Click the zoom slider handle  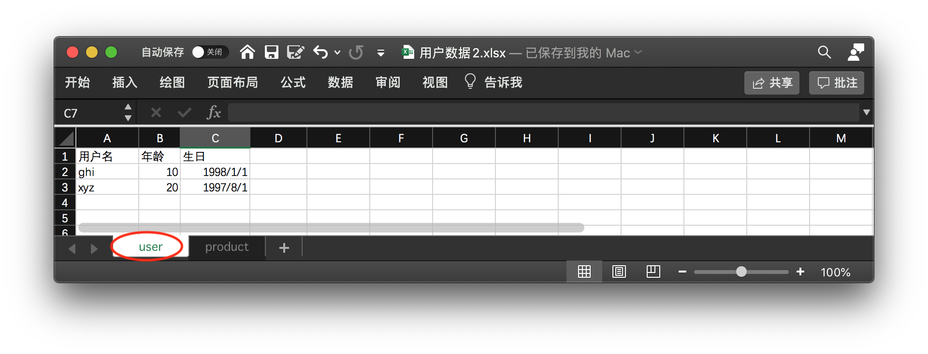pyautogui.click(x=741, y=272)
